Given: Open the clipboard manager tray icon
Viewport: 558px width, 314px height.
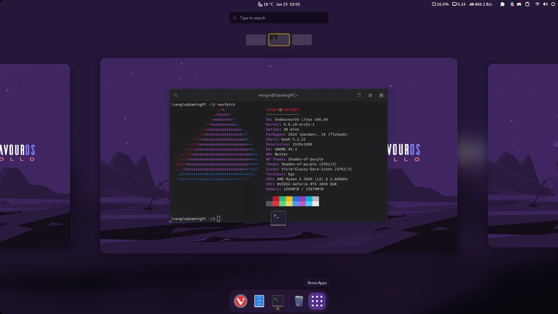Looking at the screenshot, I should tap(526, 4).
